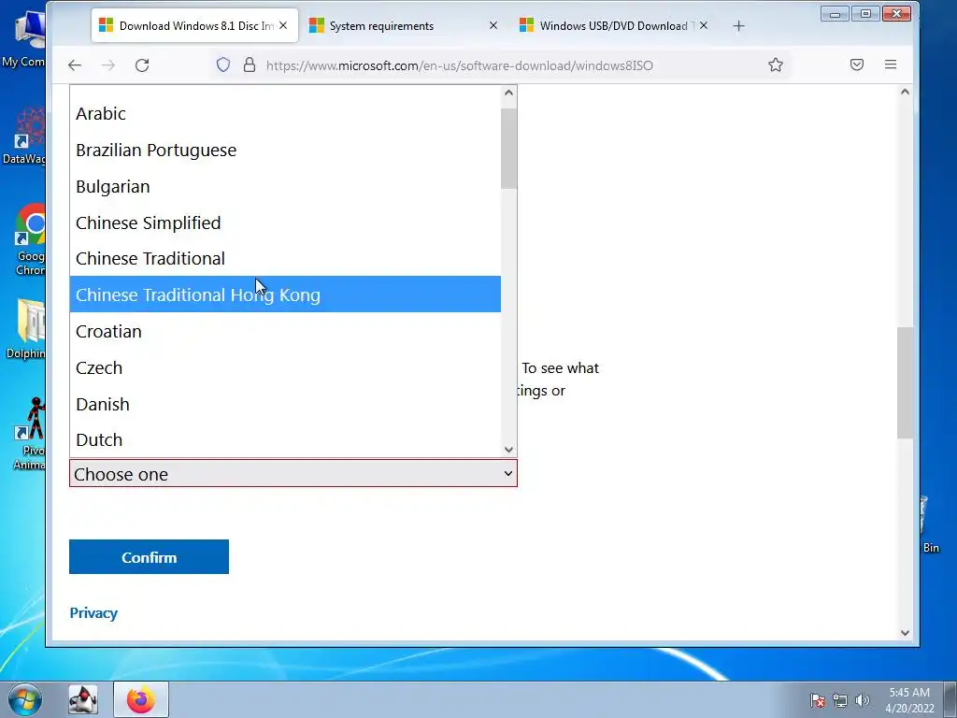Open the Windows Start menu

coord(25,699)
